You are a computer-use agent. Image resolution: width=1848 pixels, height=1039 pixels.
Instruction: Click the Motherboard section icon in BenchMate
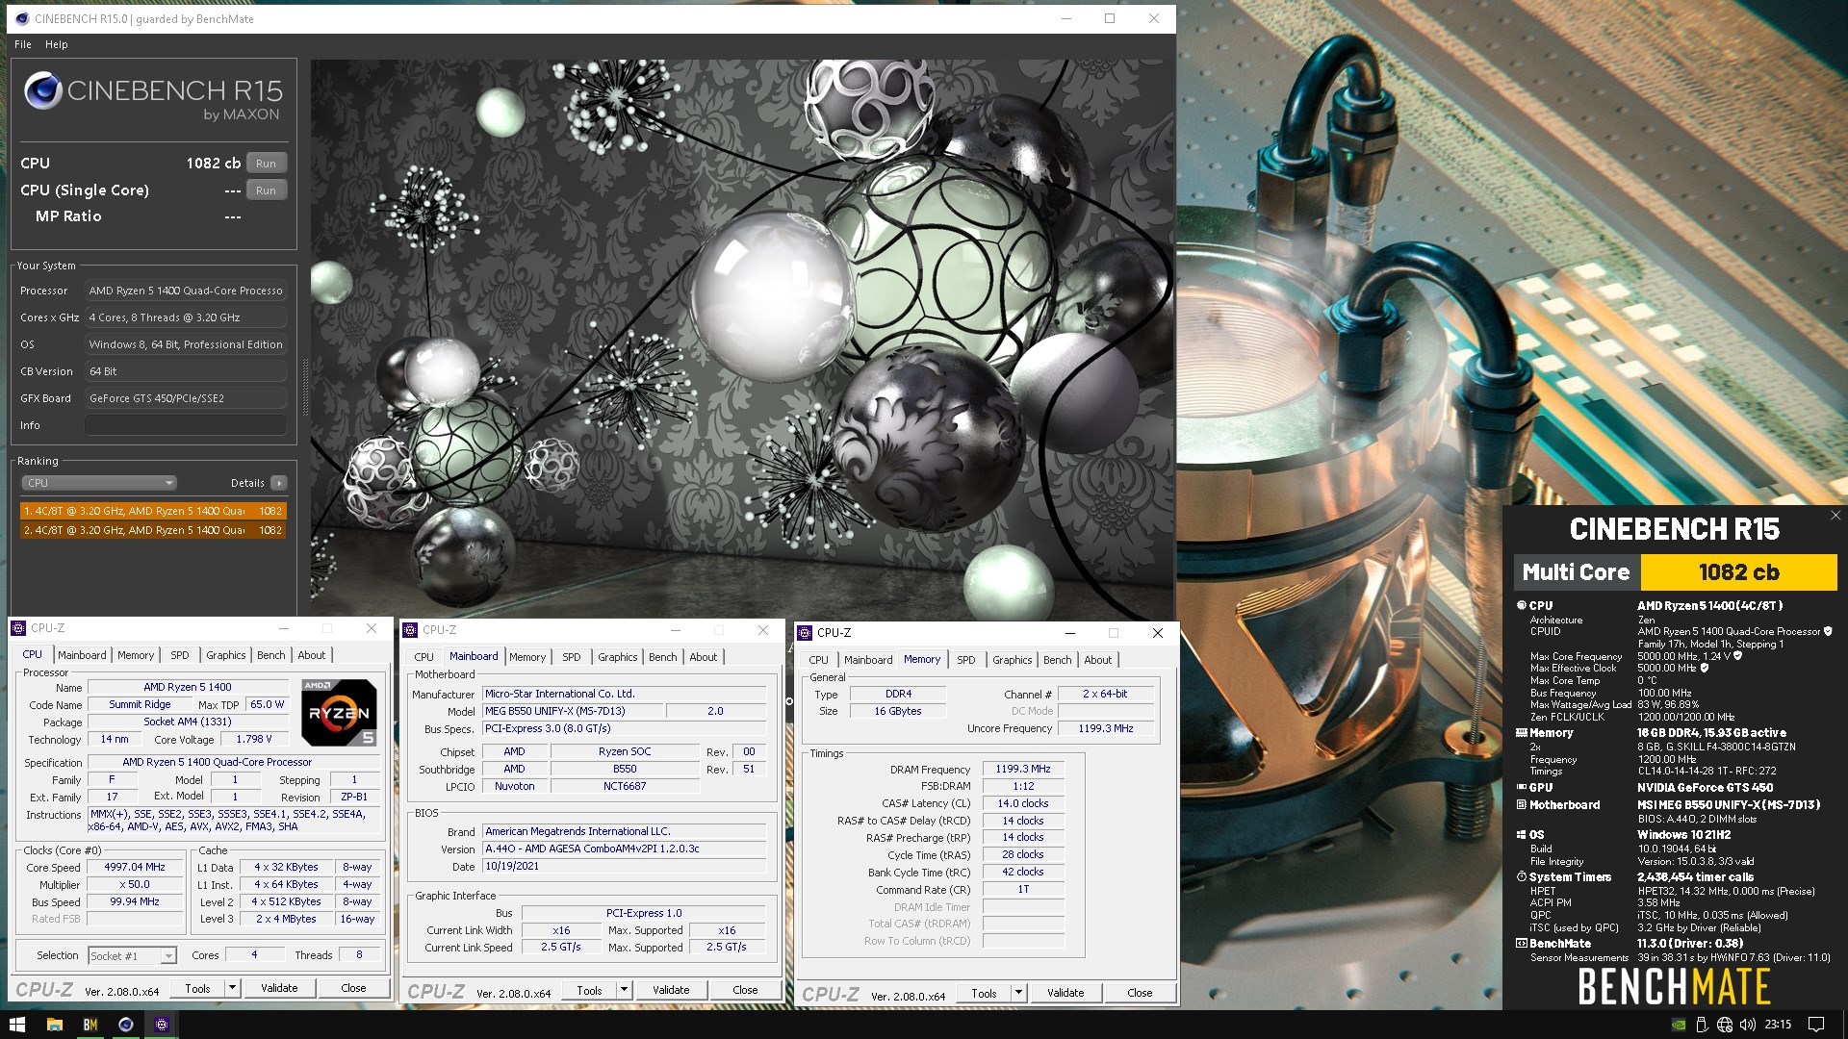pos(1522,805)
